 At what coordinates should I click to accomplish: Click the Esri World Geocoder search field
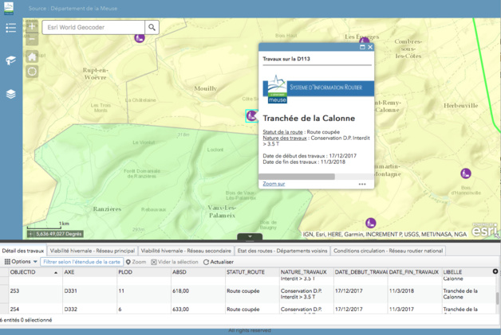pos(93,27)
